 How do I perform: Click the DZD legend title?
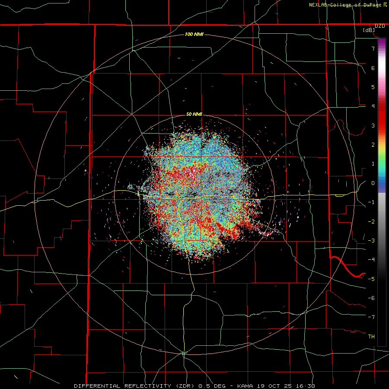click(x=380, y=26)
